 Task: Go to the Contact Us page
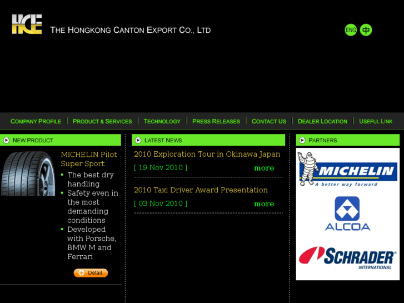(269, 121)
